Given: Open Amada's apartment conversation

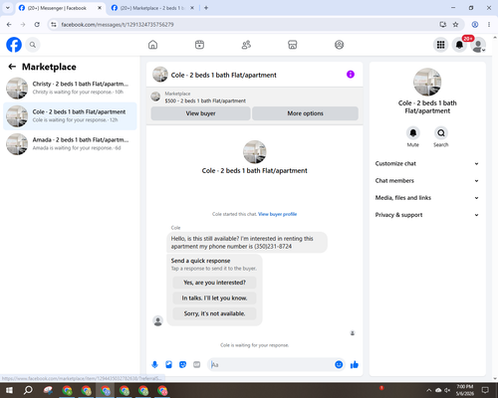Looking at the screenshot, I should click(x=70, y=144).
